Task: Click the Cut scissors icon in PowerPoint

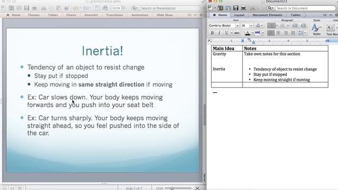Action: click(x=43, y=8)
